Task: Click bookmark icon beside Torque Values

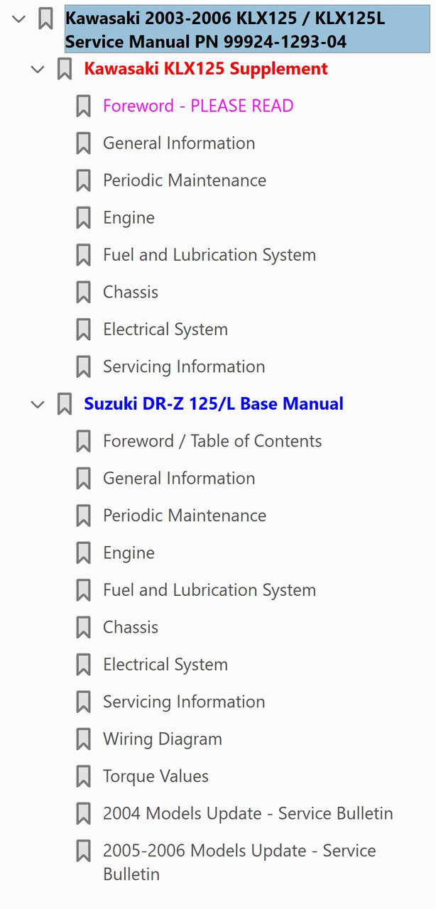Action: pos(83,776)
